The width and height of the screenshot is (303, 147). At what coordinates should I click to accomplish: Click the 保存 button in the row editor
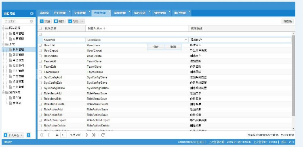[156, 47]
